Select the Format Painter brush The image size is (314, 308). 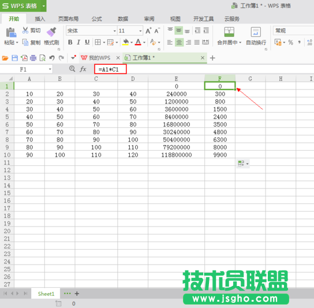tap(51, 32)
